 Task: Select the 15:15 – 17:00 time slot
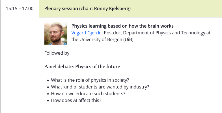click(20, 9)
